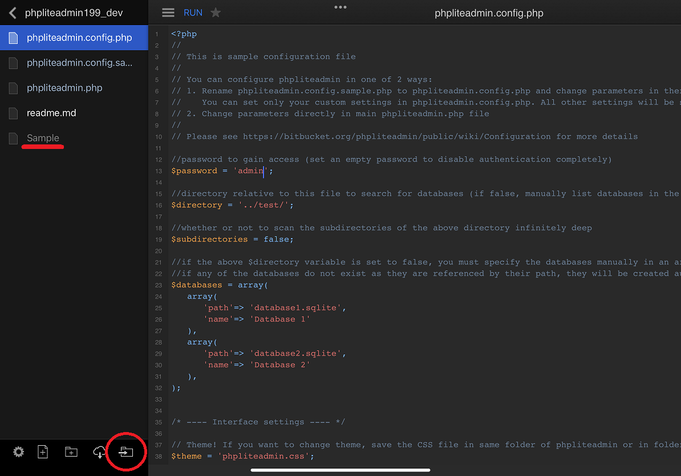Image resolution: width=681 pixels, height=476 pixels.
Task: Open the settings gear in the sidebar toolbar
Action: [18, 452]
